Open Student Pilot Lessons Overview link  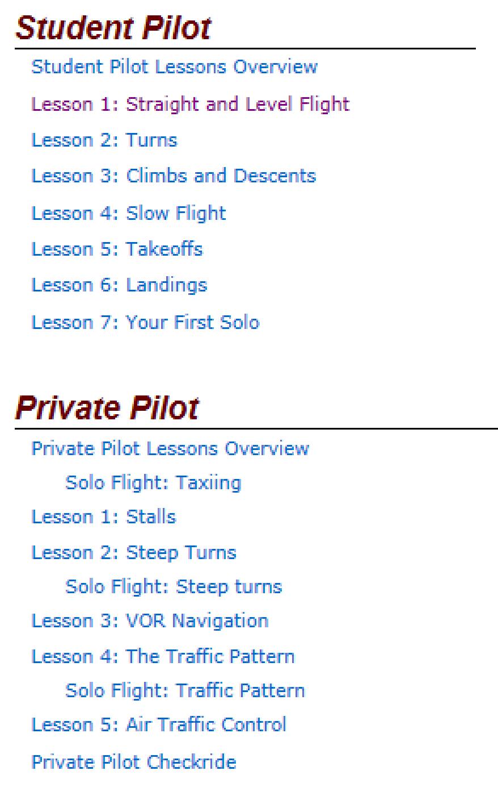(x=174, y=67)
